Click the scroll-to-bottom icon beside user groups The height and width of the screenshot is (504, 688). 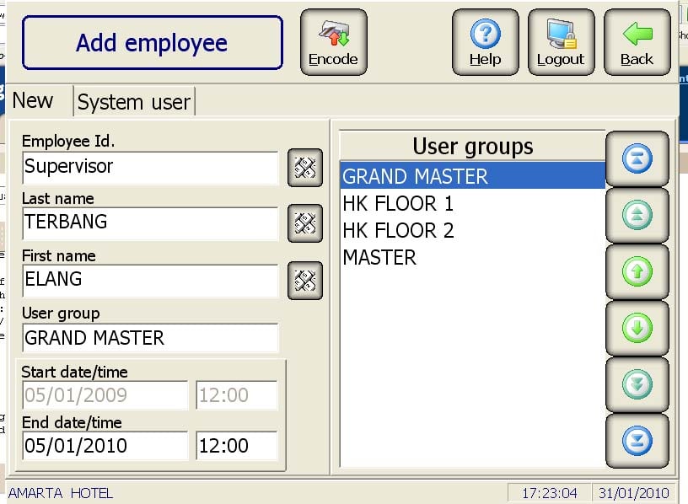tap(637, 440)
